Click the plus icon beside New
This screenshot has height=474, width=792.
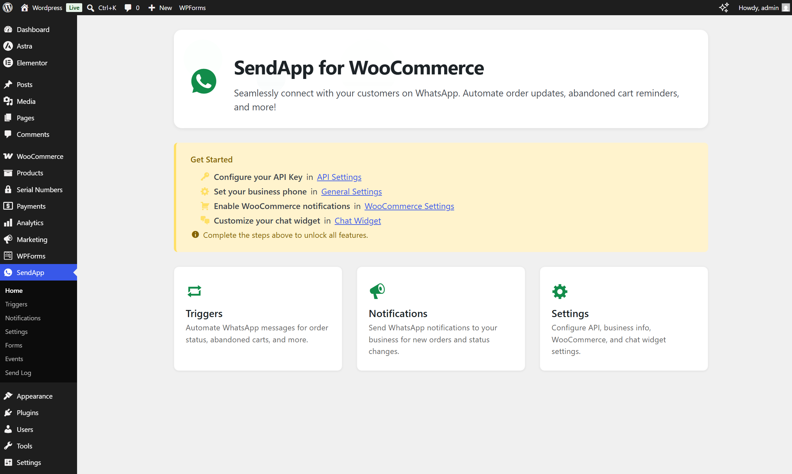pos(152,8)
